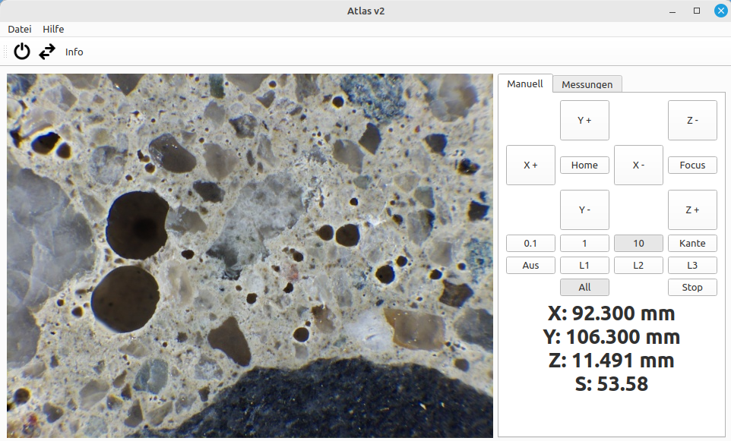This screenshot has height=441, width=731.
Task: Click the Z: 11.491 mm readout
Action: [611, 361]
